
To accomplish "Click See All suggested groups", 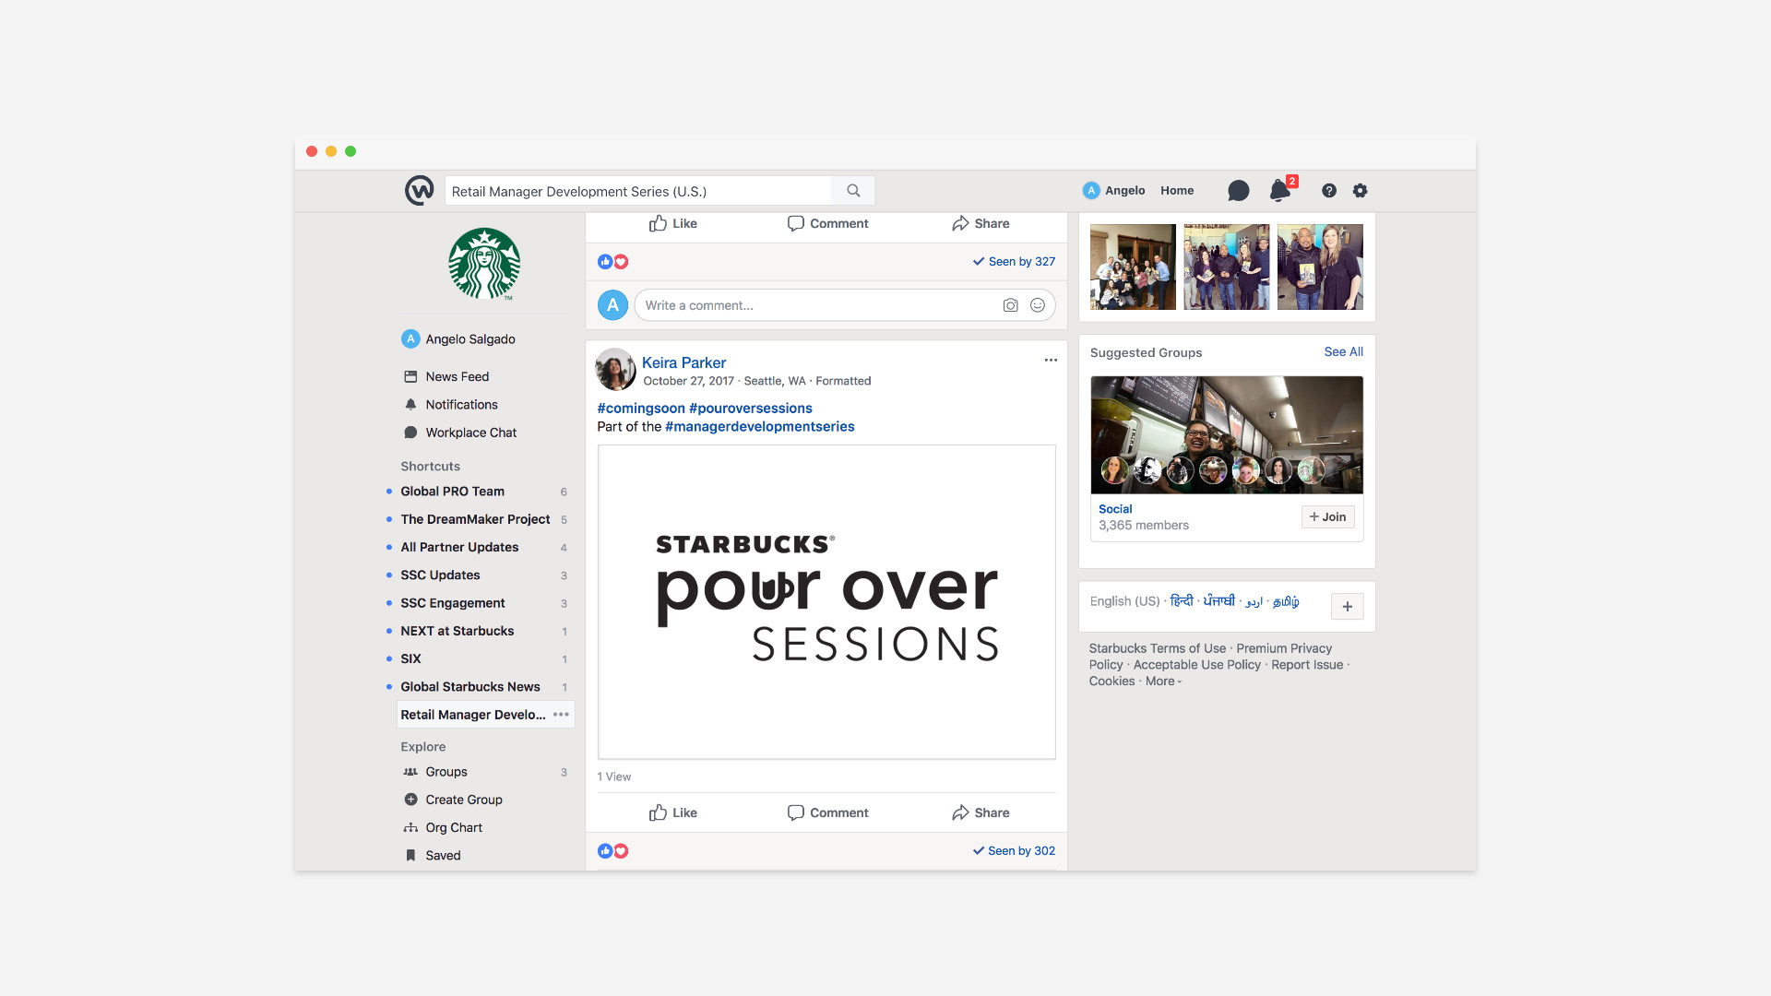I will coord(1343,352).
